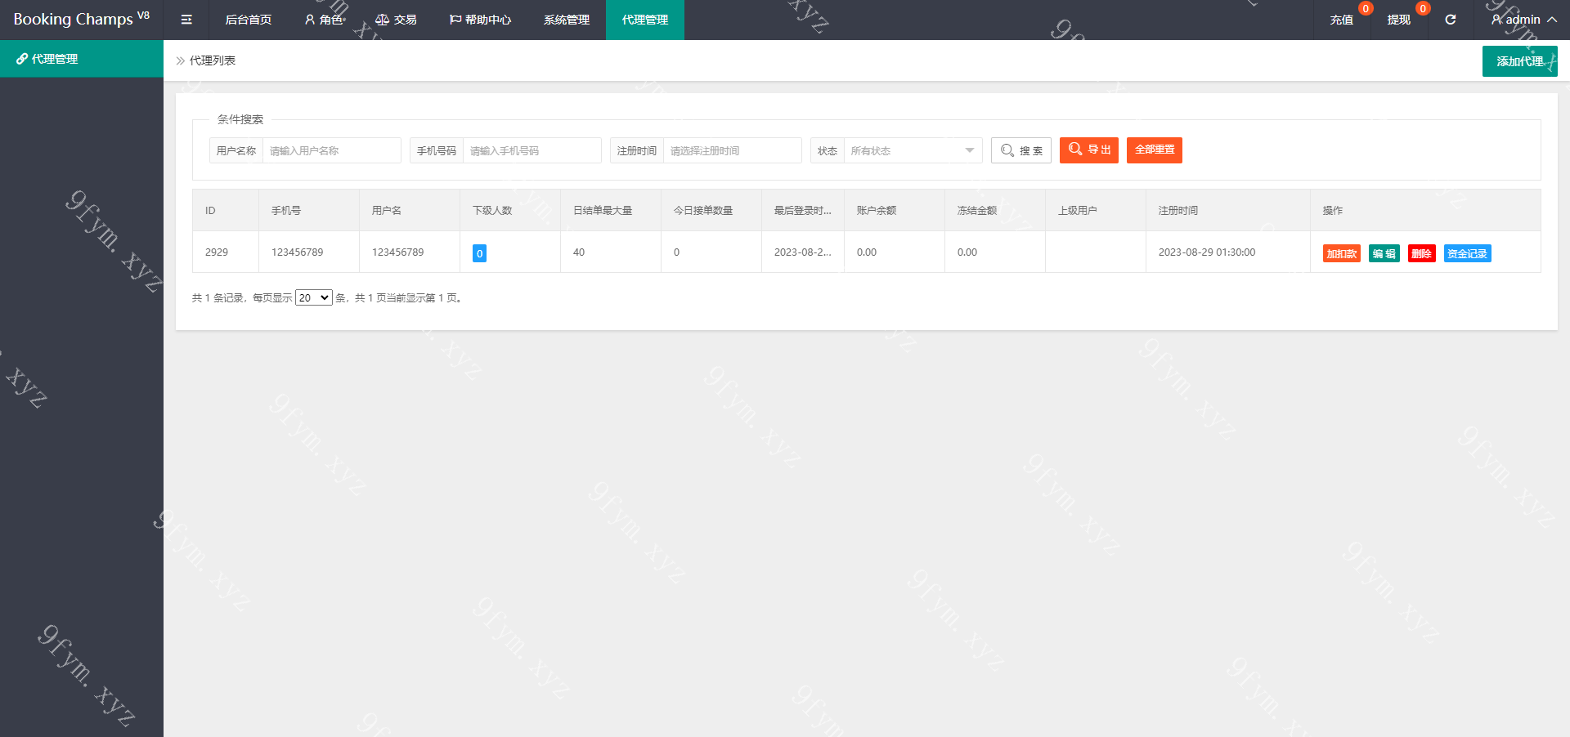This screenshot has width=1570, height=737.
Task: Click the daily max value 40
Action: coord(579,252)
